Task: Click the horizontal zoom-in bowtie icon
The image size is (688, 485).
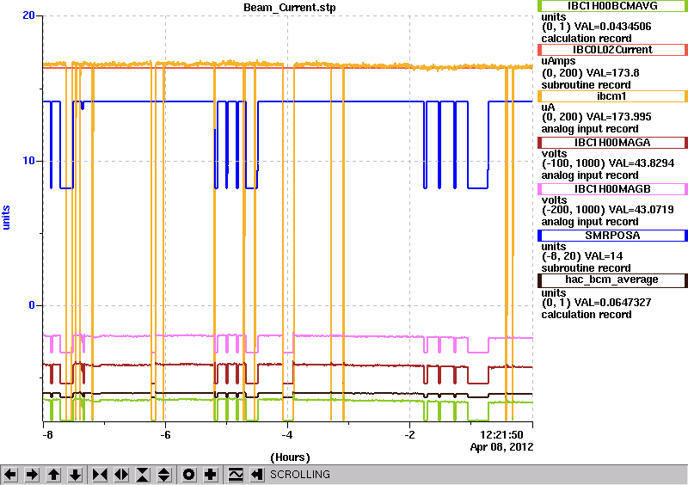Action: click(100, 475)
